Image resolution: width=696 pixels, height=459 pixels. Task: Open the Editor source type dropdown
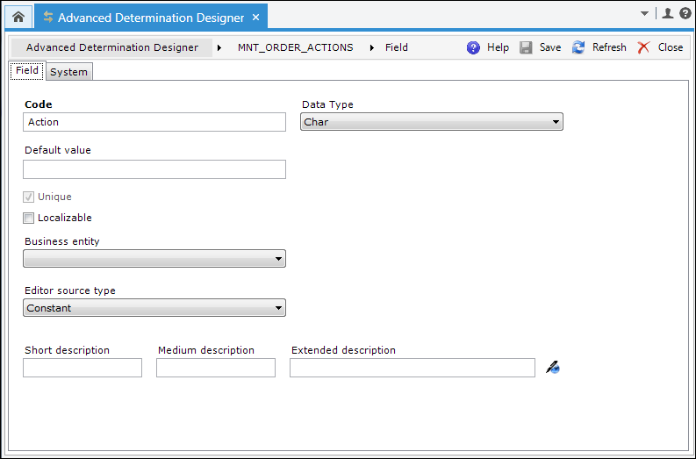point(154,308)
